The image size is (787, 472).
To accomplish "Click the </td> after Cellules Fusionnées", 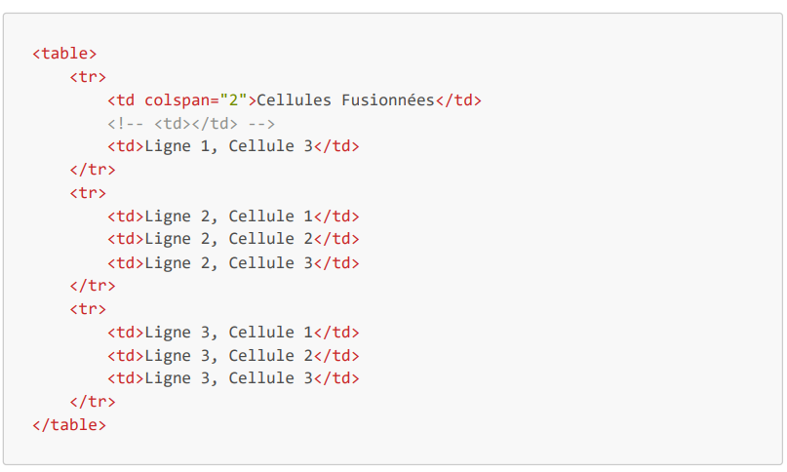I will click(458, 100).
